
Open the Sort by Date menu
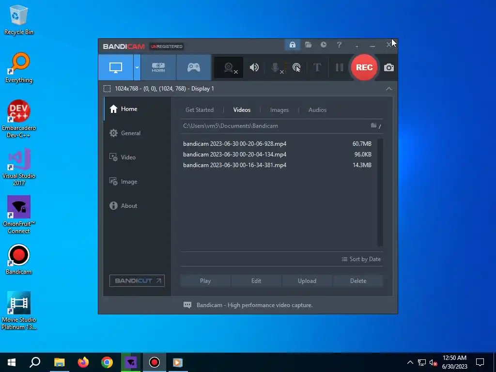click(361, 259)
